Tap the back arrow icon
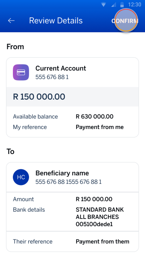This screenshot has height=258, width=145. tap(11, 21)
